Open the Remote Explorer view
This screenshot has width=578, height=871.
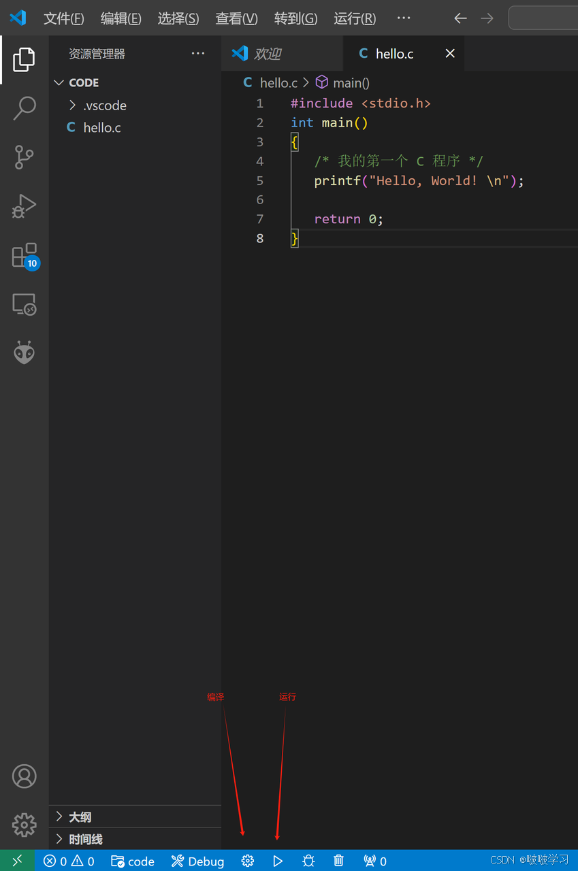24,304
